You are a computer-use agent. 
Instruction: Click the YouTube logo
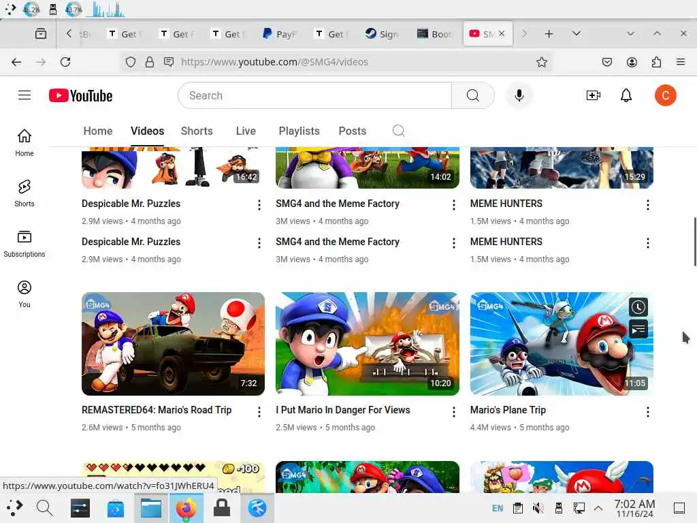tap(80, 95)
